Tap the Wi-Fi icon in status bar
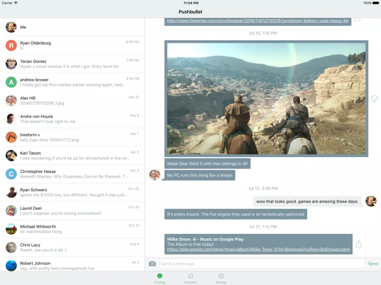The image size is (381, 285). 16,3
